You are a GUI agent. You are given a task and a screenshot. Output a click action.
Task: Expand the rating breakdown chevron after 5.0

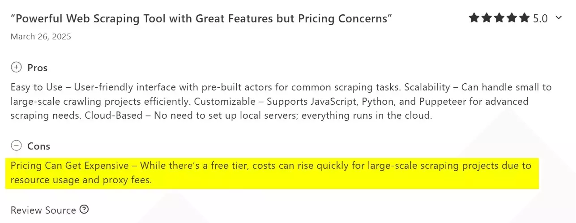pos(558,18)
